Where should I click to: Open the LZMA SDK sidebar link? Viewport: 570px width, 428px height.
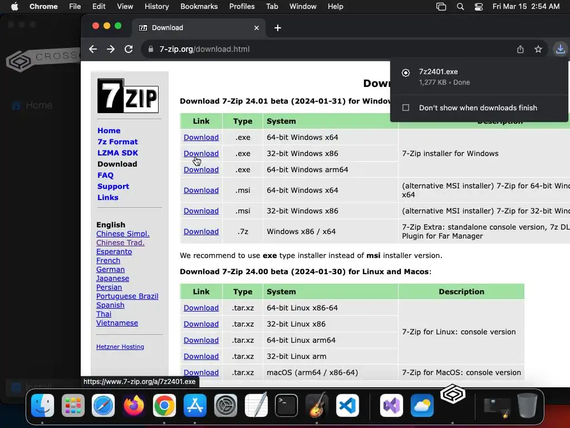117,153
